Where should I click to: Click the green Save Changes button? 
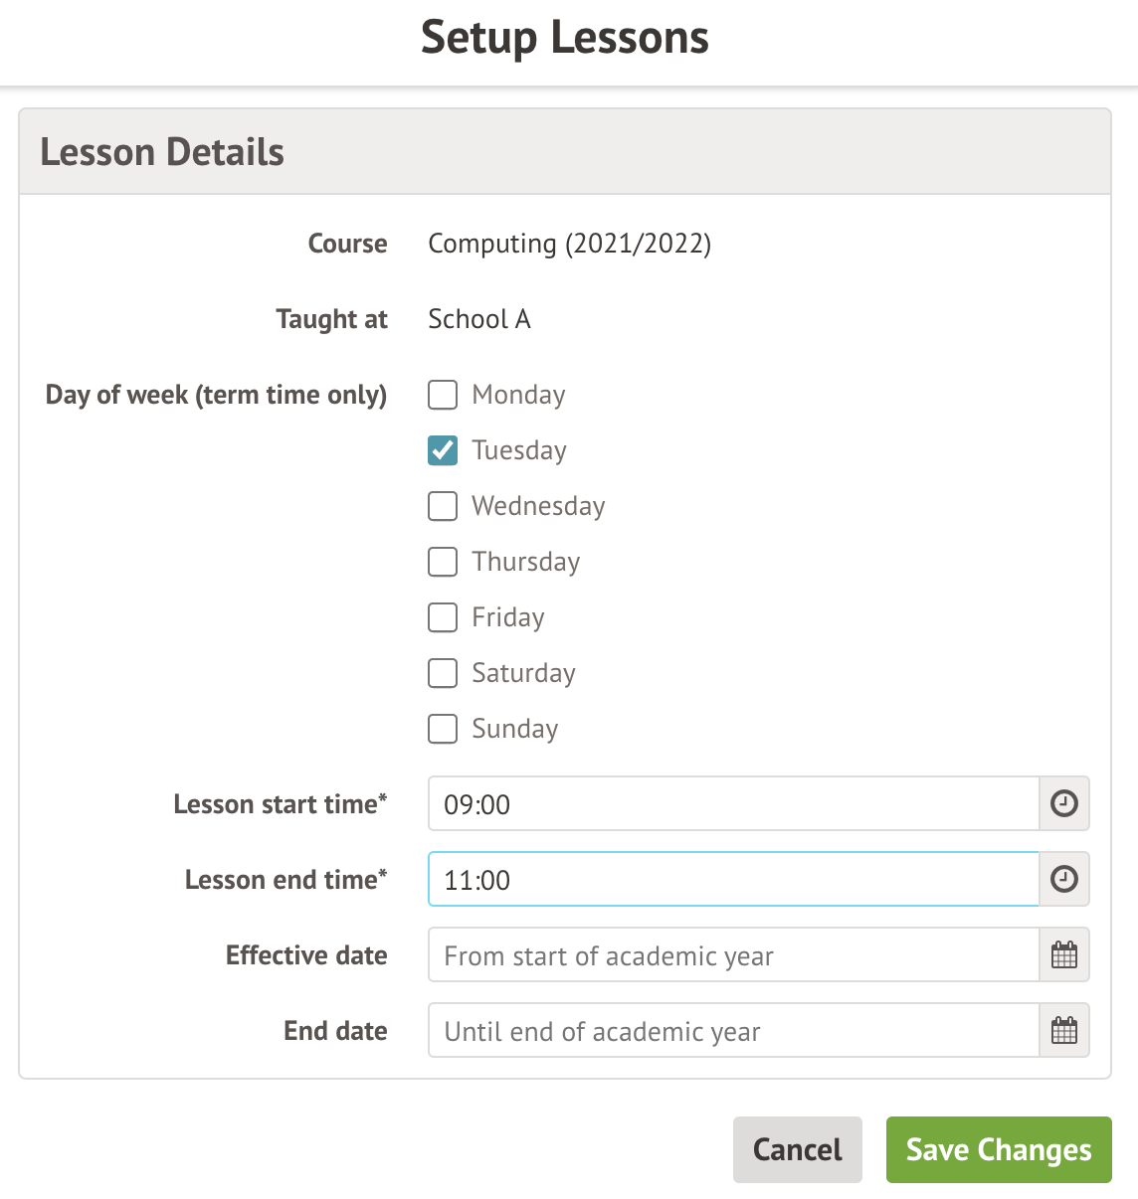999,1149
